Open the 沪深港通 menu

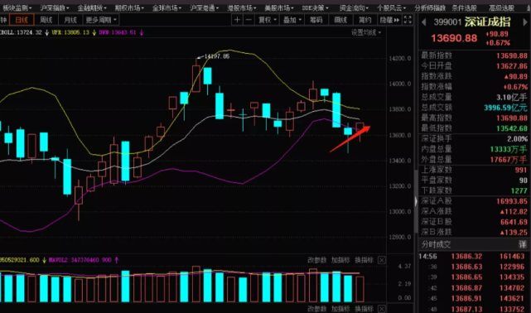[204, 7]
